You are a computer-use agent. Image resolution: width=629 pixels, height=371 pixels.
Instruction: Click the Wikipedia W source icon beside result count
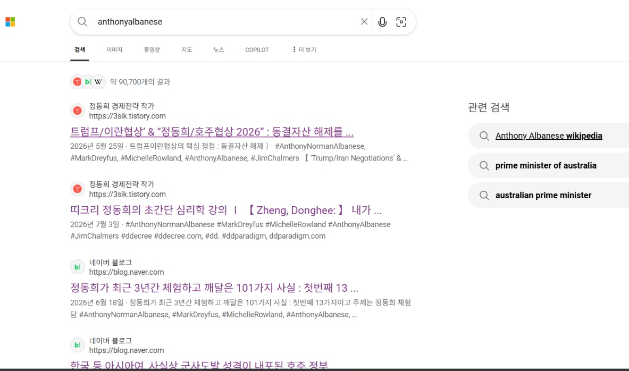click(x=99, y=82)
